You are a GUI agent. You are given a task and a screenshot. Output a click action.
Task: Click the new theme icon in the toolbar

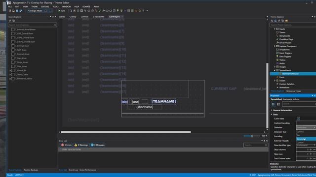[x=10, y=11]
